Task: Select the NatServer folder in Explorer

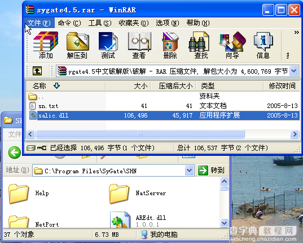Action: [138, 193]
